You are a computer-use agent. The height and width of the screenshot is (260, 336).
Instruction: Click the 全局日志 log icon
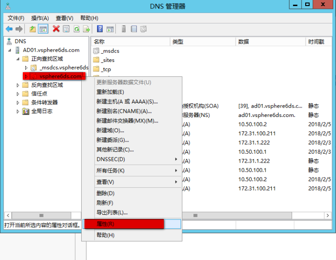pyautogui.click(x=26, y=111)
